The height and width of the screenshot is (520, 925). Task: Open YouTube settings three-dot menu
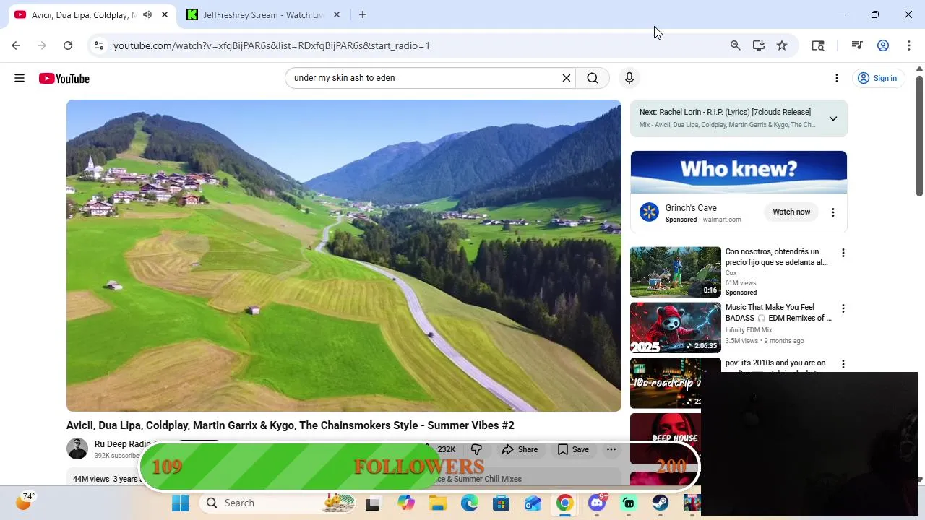click(837, 78)
